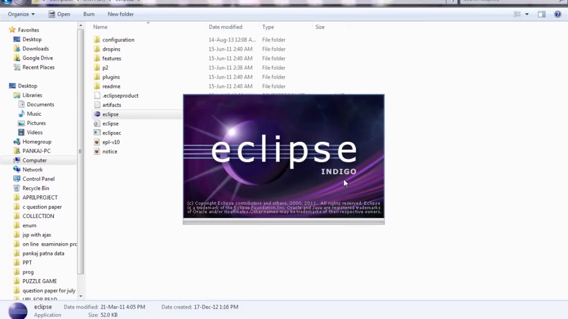Click the Recent Places sidebar icon
The width and height of the screenshot is (568, 319).
click(17, 67)
